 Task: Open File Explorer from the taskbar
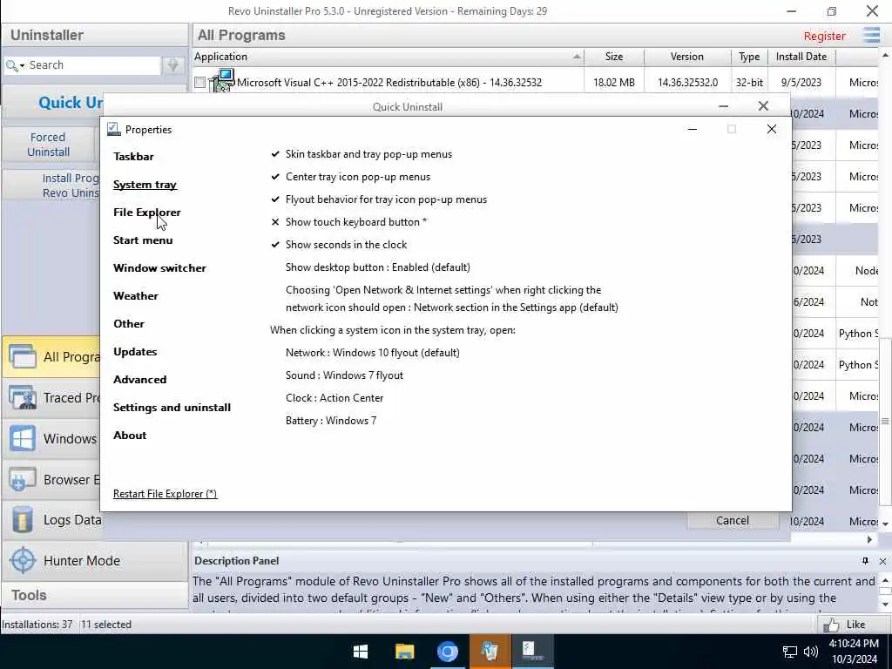[x=404, y=652]
